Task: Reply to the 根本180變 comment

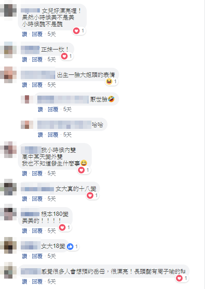Action: click(37, 231)
